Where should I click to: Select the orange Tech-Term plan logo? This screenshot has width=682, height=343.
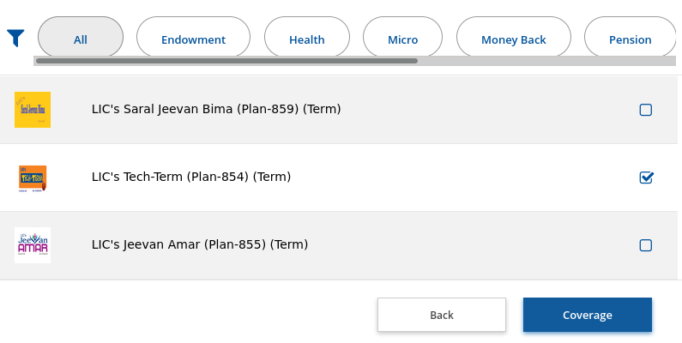tap(33, 178)
